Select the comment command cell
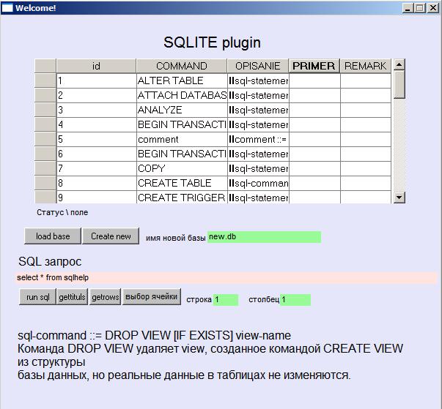Image resolution: width=442 pixels, height=409 pixels. 182,139
